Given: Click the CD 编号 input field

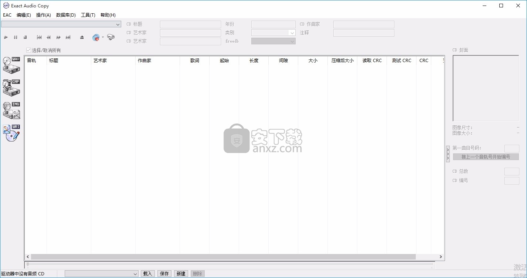Looking at the screenshot, I should click(x=512, y=181).
